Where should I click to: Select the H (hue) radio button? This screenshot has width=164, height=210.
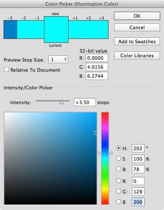pos(119,148)
